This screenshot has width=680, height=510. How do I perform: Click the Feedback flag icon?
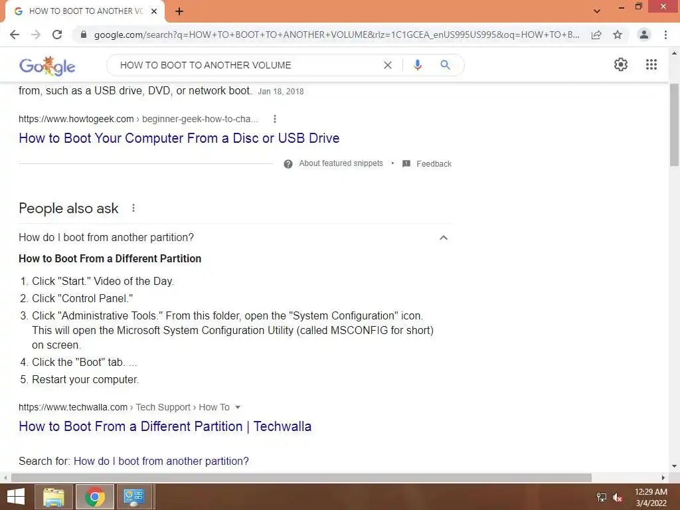406,164
